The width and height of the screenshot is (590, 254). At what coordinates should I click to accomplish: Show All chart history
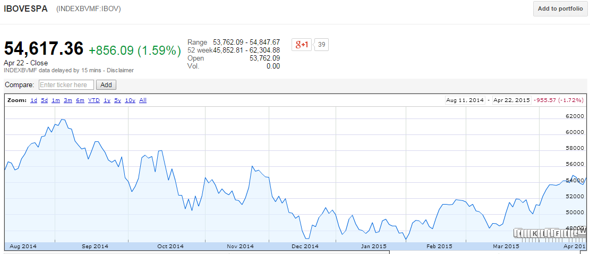(x=143, y=100)
